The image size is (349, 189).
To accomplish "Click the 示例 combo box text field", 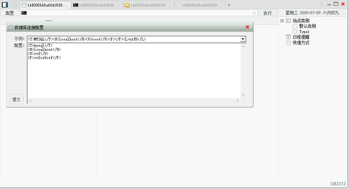I will click(134, 39).
